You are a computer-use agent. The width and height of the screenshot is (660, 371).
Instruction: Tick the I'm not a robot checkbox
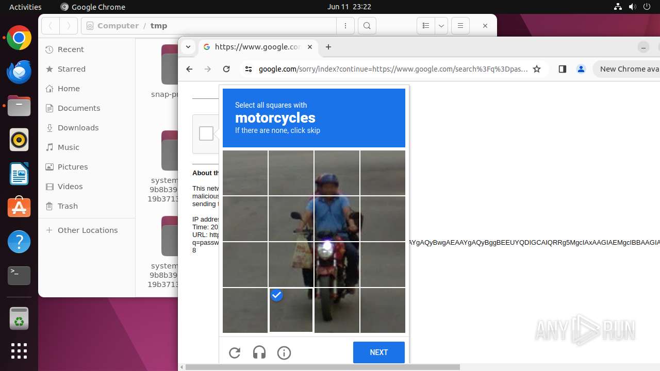[x=206, y=133]
